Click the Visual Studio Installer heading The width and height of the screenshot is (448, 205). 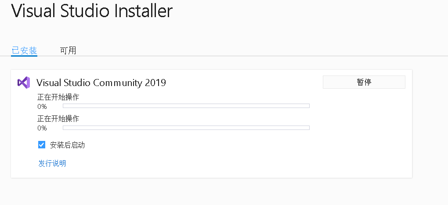(91, 11)
